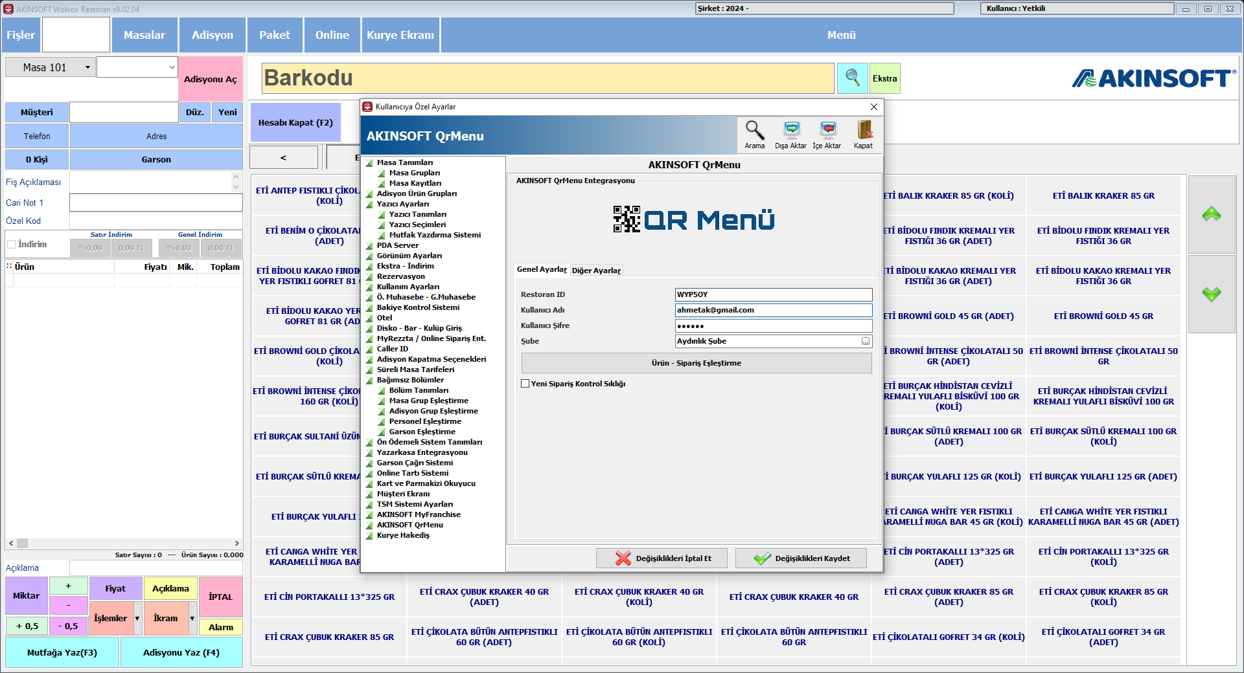Image resolution: width=1244 pixels, height=673 pixels.
Task: Open the Kurye Ekranı top tab
Action: pyautogui.click(x=400, y=35)
